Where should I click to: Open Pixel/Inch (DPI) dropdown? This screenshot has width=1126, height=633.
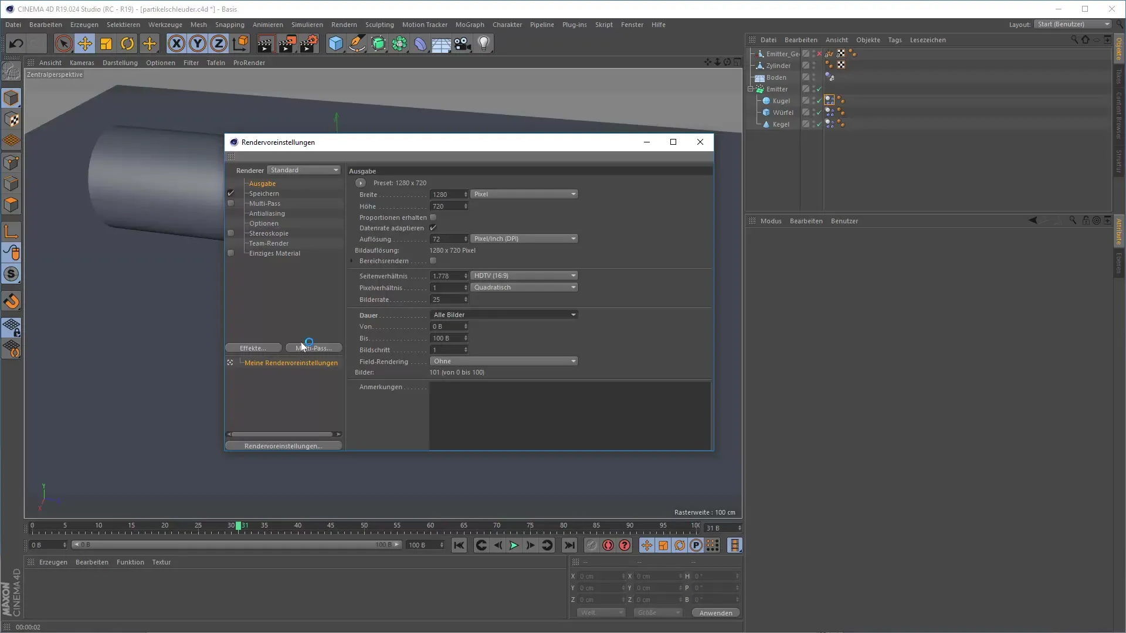click(524, 239)
